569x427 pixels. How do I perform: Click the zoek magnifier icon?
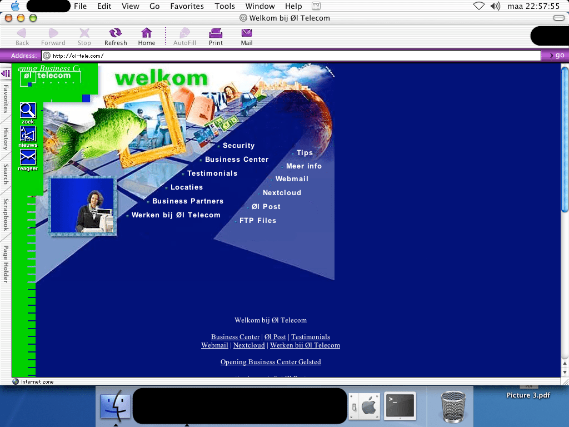pos(28,110)
